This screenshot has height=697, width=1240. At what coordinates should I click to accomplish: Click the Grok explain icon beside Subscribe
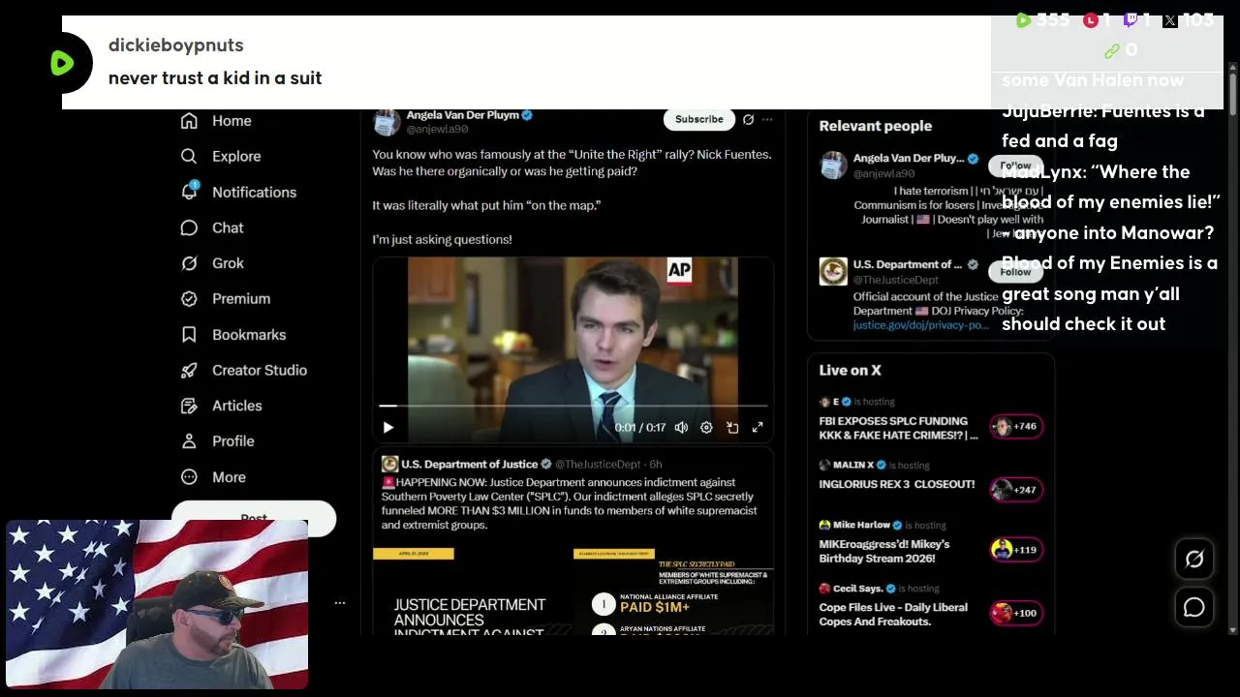point(748,119)
